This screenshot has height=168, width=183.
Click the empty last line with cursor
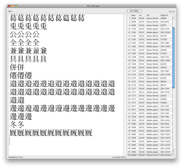66,141
